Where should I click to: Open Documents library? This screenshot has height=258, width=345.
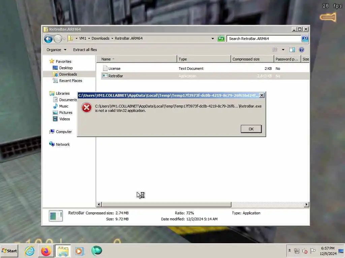tap(68, 99)
